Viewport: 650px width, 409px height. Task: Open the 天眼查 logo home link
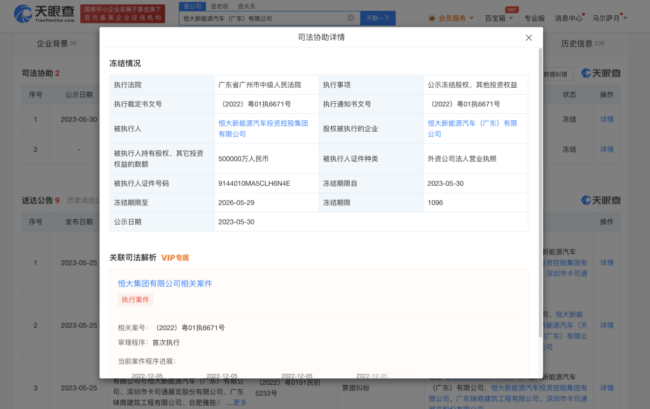45,14
